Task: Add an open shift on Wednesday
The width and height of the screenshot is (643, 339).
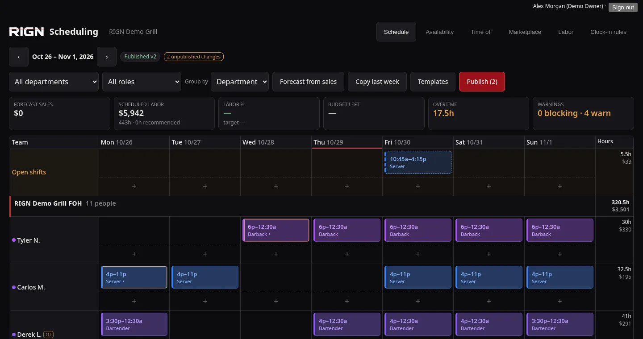Action: [x=276, y=186]
